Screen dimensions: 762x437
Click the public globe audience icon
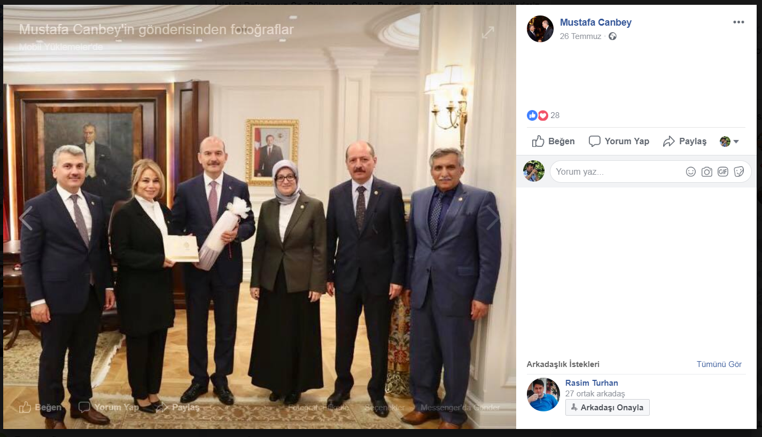(x=612, y=36)
